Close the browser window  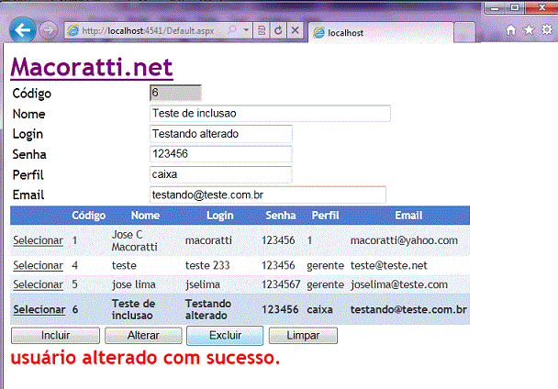pyautogui.click(x=541, y=7)
